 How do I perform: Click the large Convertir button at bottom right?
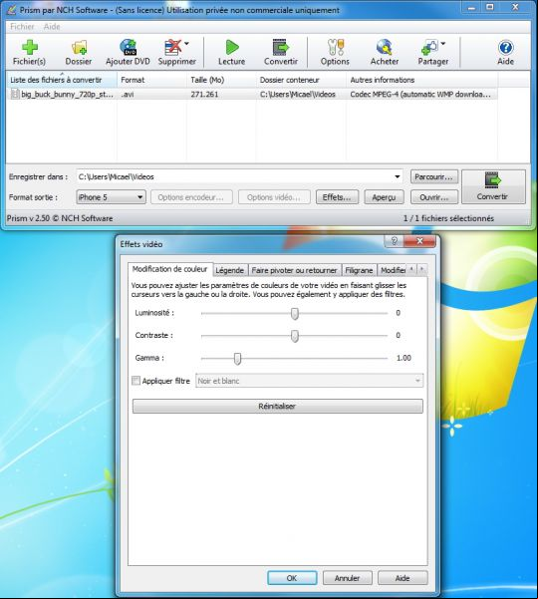493,186
